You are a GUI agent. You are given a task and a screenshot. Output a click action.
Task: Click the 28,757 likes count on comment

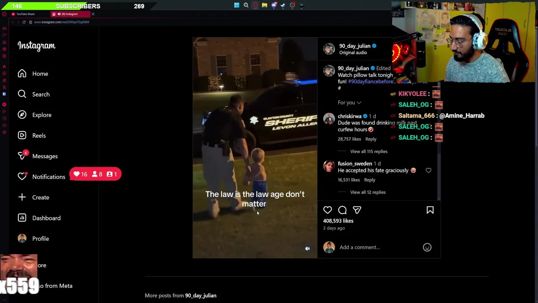(349, 139)
